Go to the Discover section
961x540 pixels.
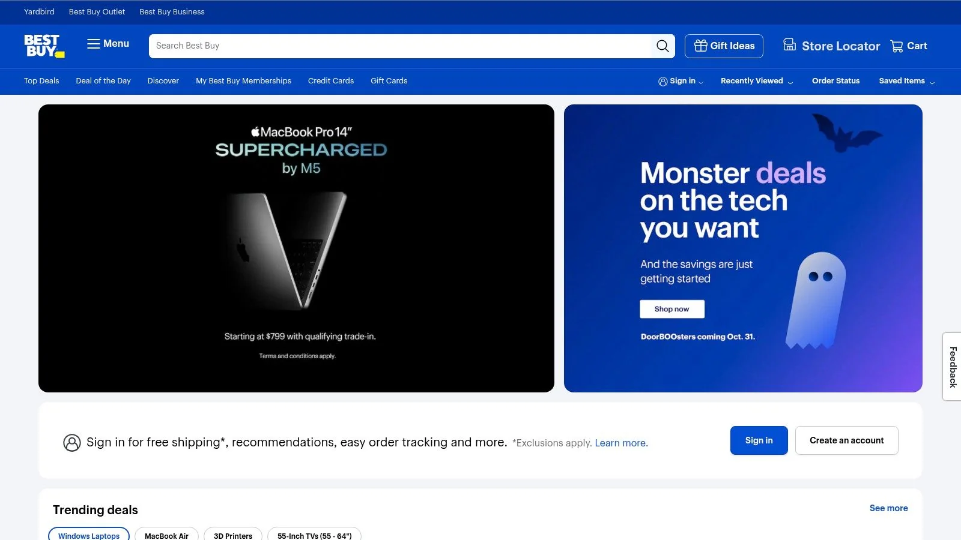click(x=163, y=81)
